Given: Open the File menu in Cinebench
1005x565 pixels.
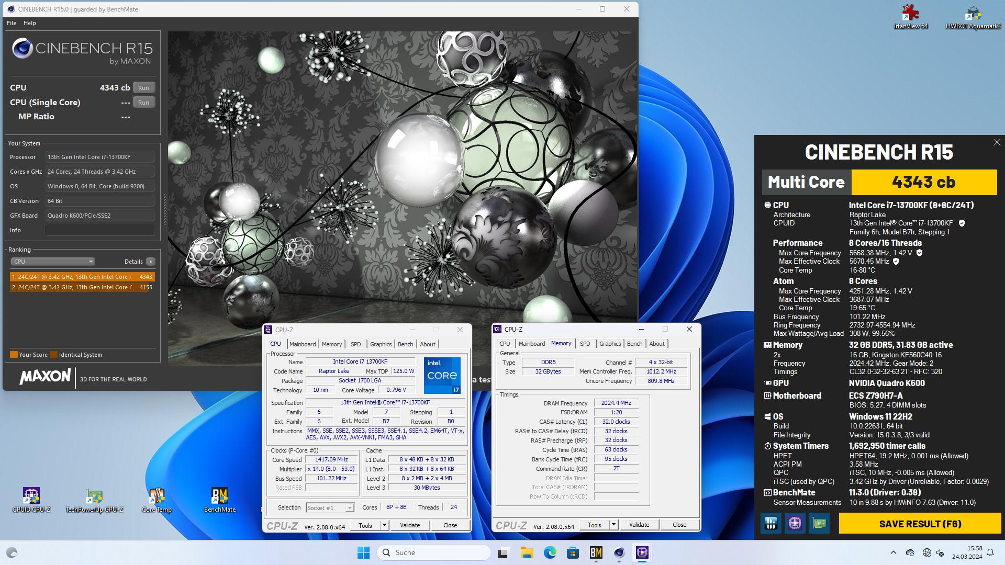Looking at the screenshot, I should (12, 23).
